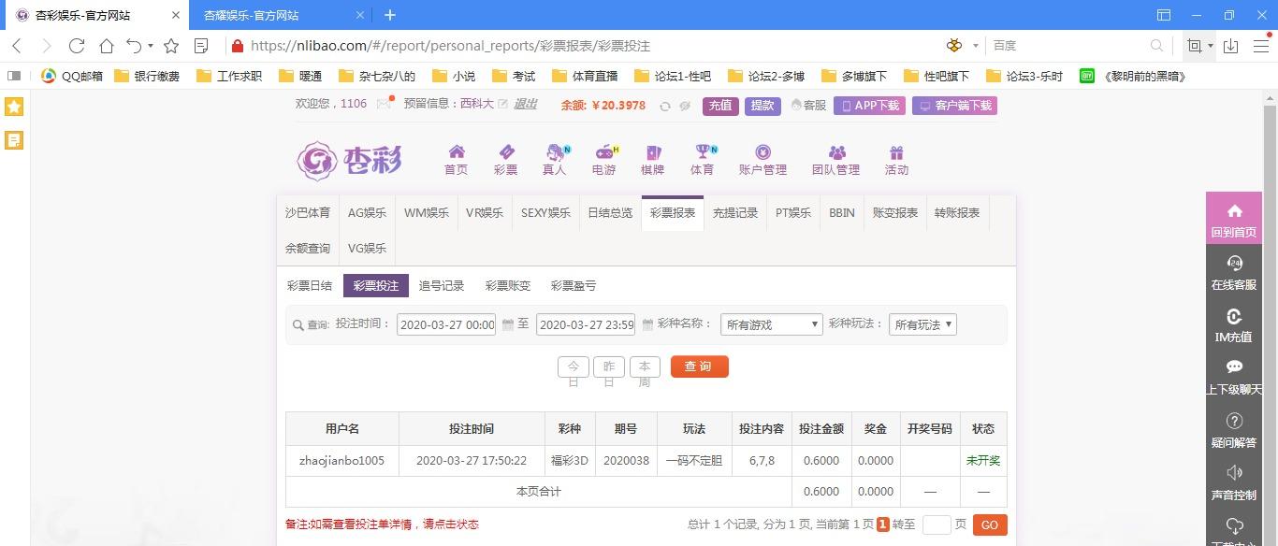Click the balance refresh icon

(x=664, y=106)
